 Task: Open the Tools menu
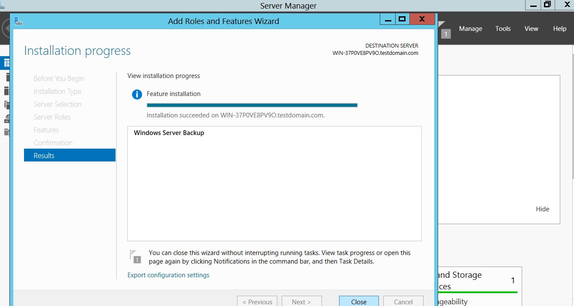(x=503, y=29)
